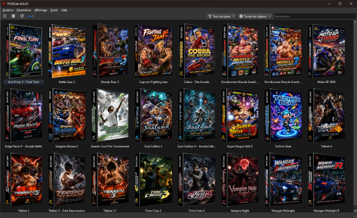Select the Sengoku Basara X cover

click(x=67, y=116)
